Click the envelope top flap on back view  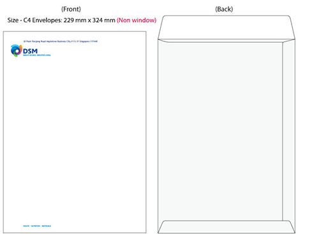pos(226,27)
